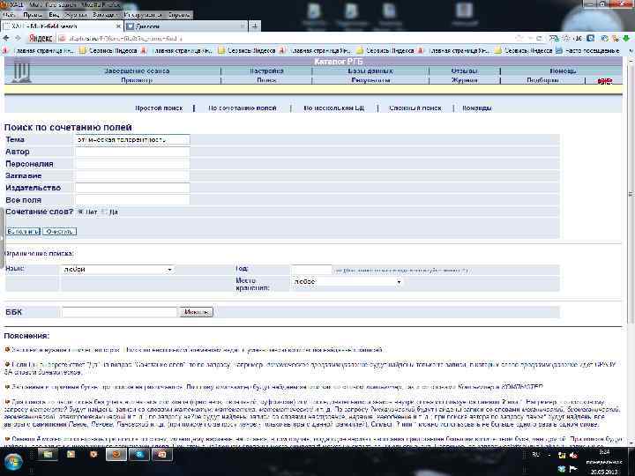Switch to По нескольким БД search
This screenshot has width=635, height=476.
point(333,108)
